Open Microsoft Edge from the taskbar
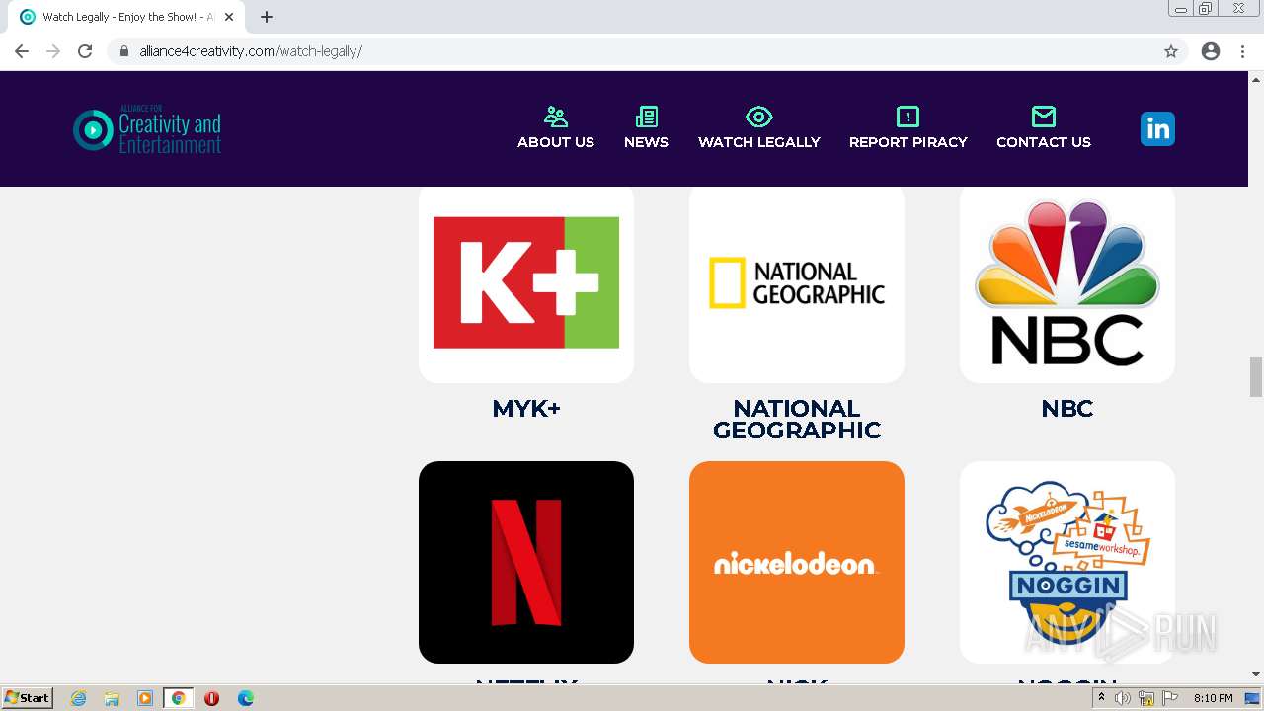Screen dimensions: 1264x711 246,698
